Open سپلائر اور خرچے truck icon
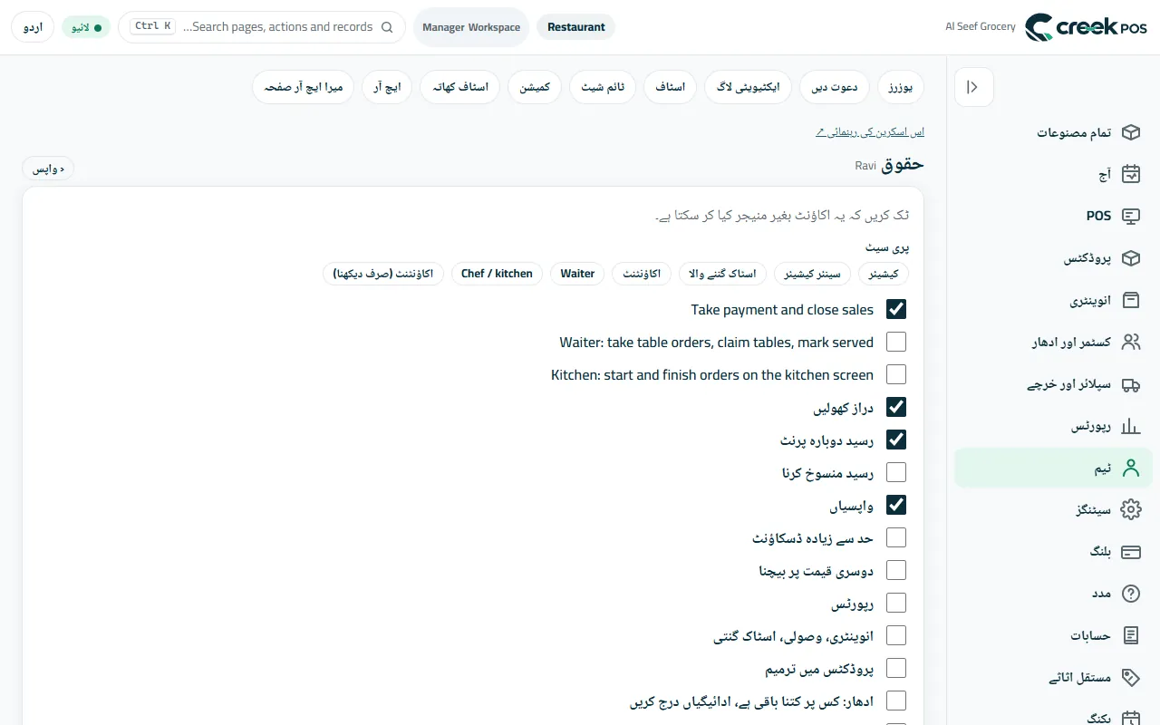The height and width of the screenshot is (725, 1160). (1130, 384)
